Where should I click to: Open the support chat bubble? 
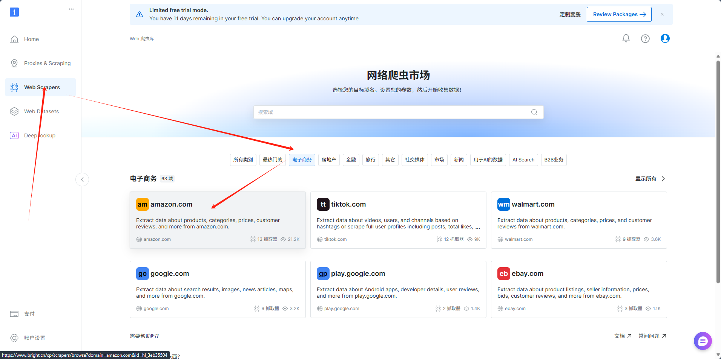[x=702, y=341]
